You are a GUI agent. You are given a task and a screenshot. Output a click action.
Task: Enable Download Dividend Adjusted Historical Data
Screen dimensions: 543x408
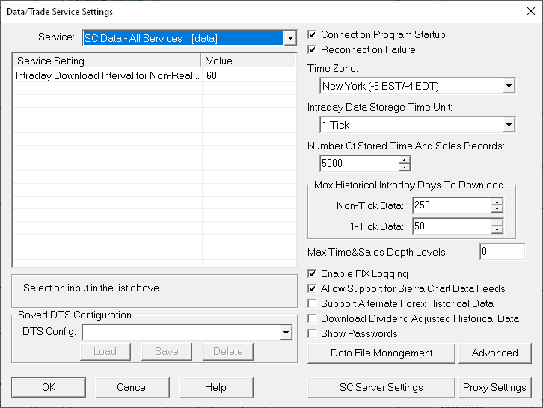tap(312, 318)
